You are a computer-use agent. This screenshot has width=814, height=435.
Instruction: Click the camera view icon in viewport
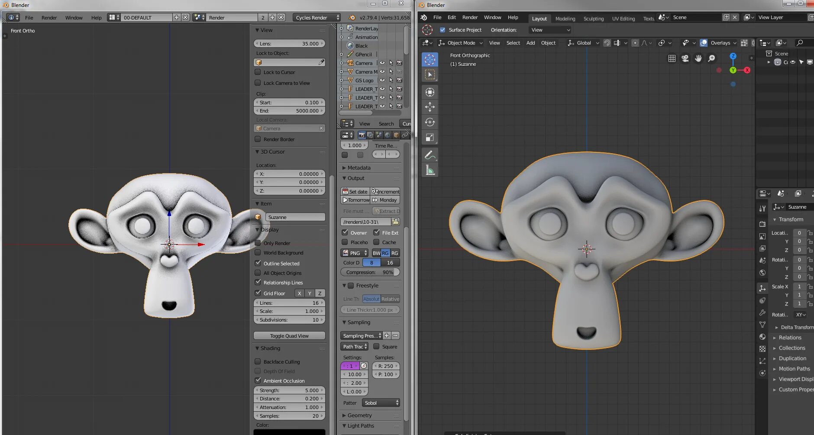click(685, 58)
